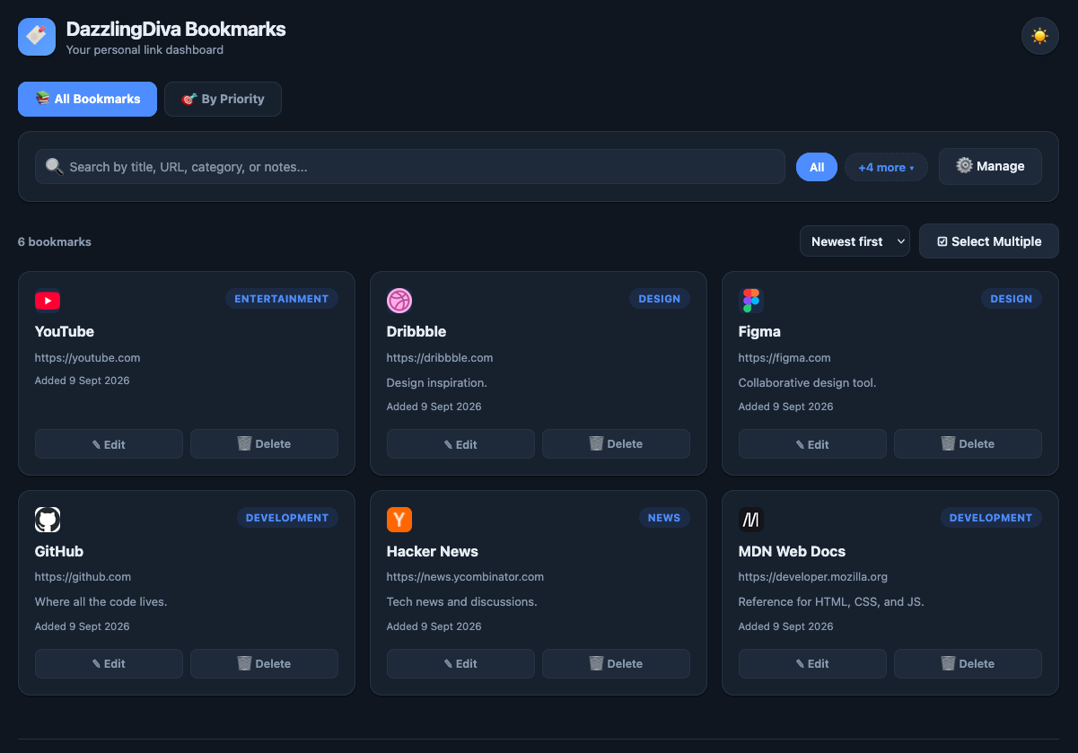Open the Manage settings panel

pyautogui.click(x=990, y=166)
